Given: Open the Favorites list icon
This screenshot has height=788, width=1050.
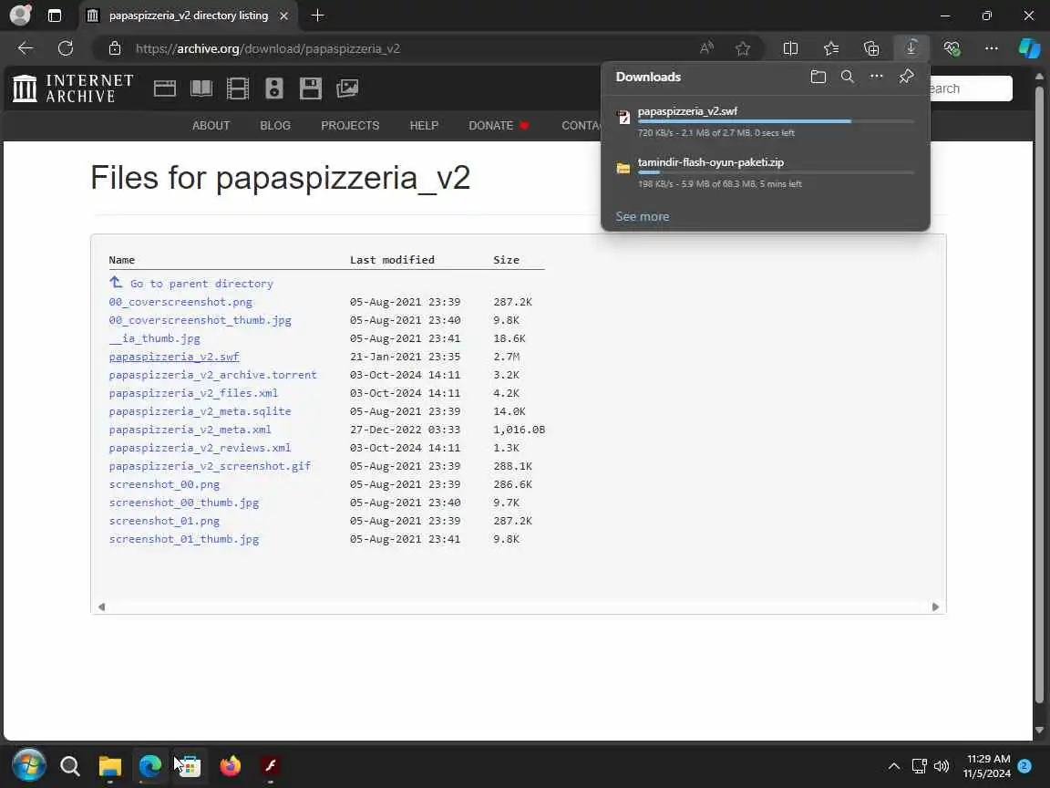Looking at the screenshot, I should click(831, 48).
